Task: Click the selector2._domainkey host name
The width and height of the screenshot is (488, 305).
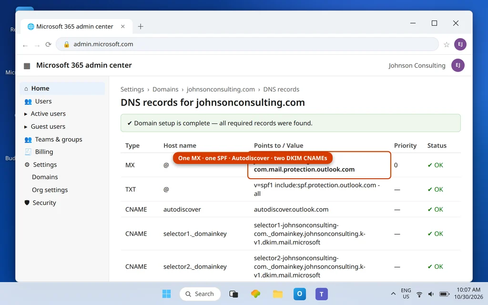Action: [x=195, y=267]
